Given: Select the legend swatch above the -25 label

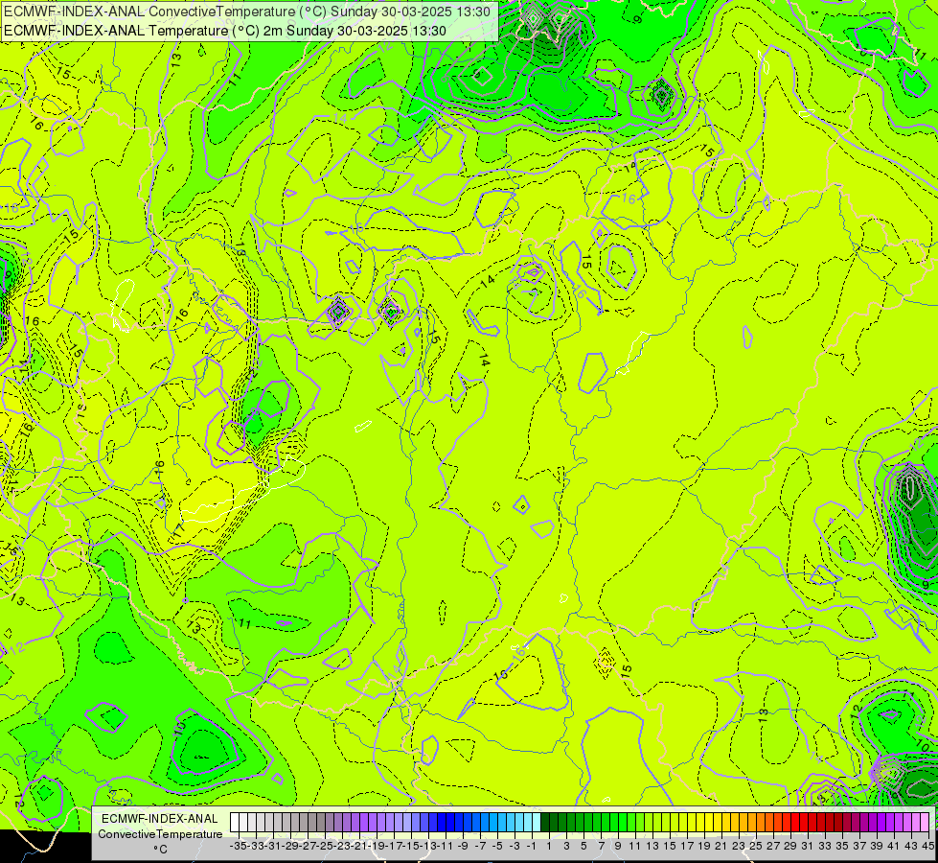Looking at the screenshot, I should 321,822.
